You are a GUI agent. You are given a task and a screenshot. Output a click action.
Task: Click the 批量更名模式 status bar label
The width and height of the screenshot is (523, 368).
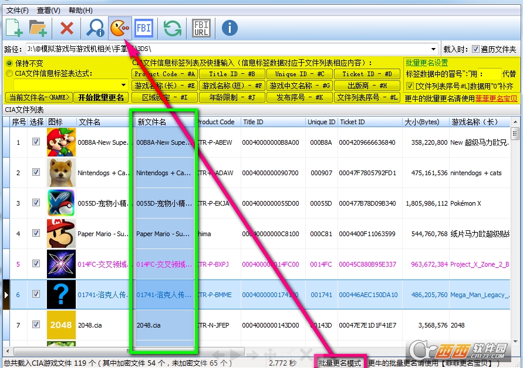pyautogui.click(x=340, y=363)
